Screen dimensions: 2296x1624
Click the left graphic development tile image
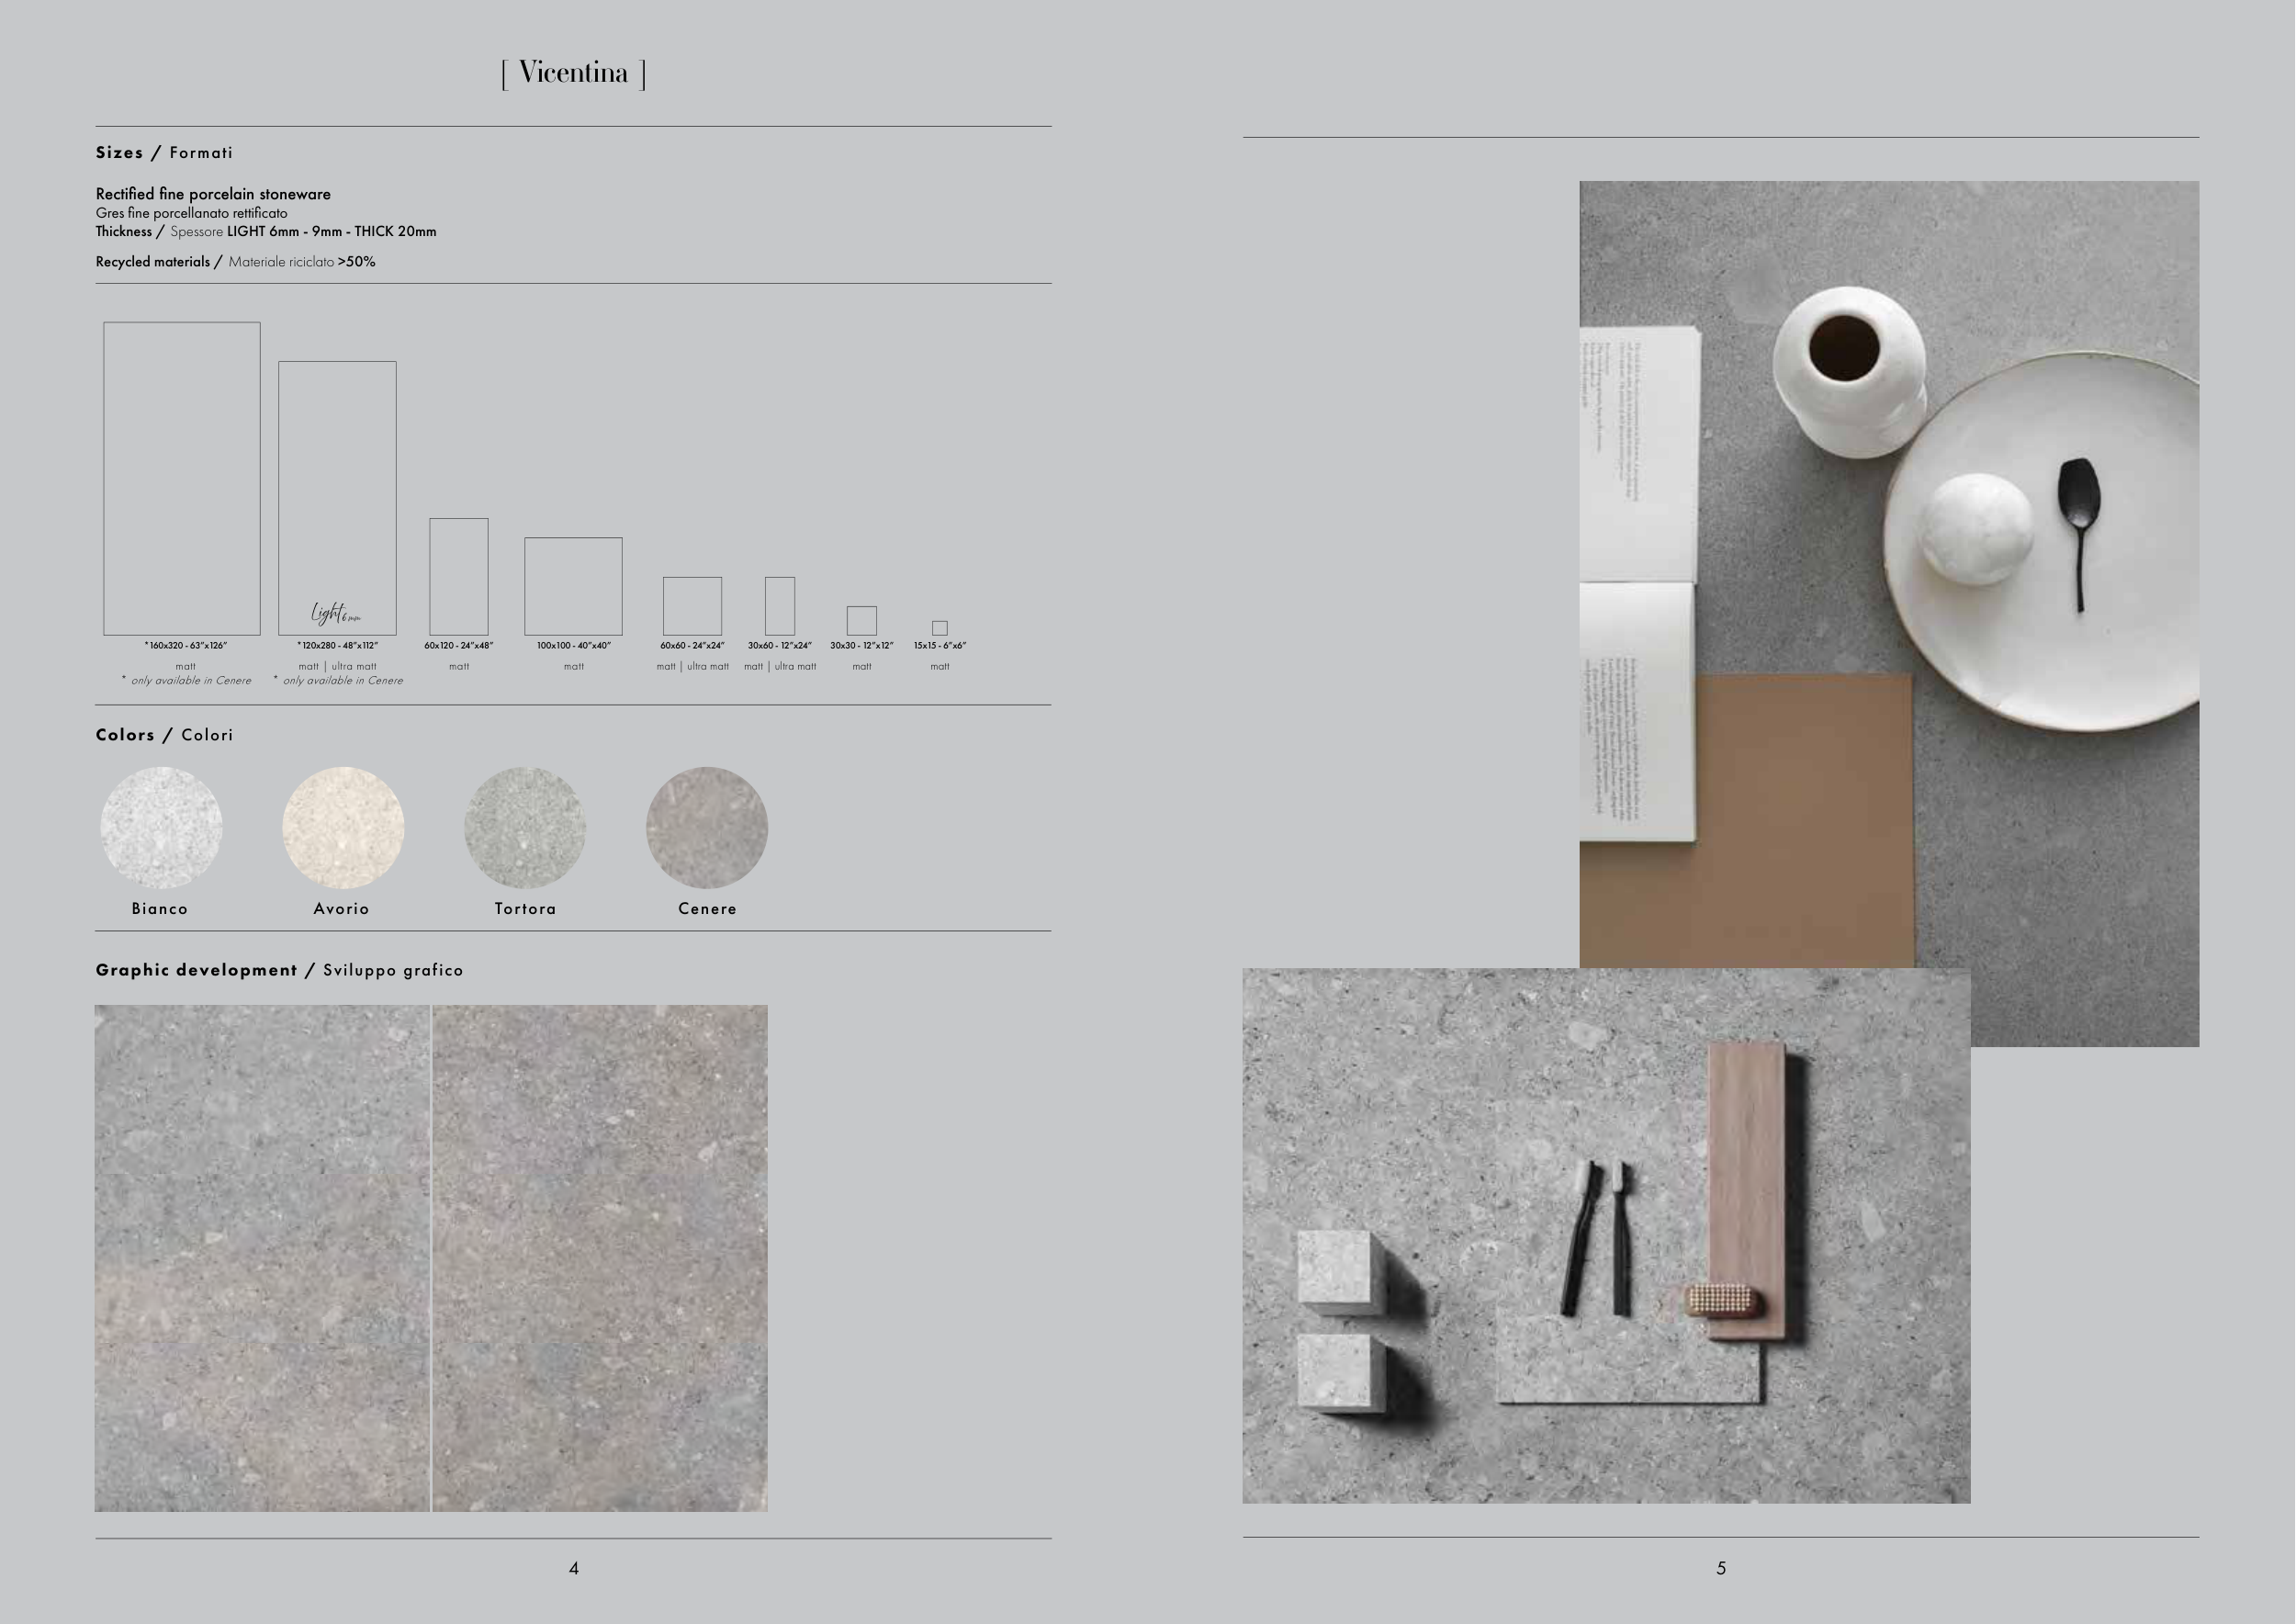262,1258
